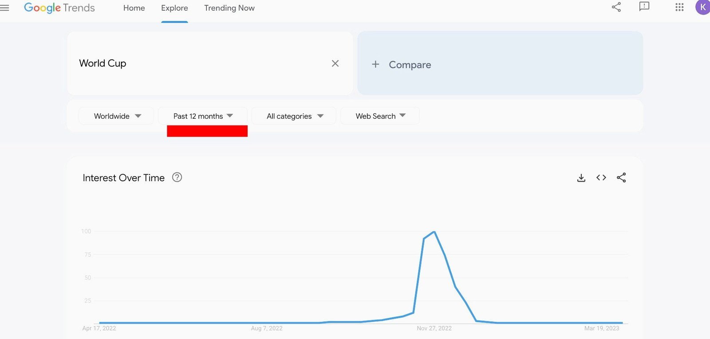The image size is (710, 339).
Task: Click the Apr 17, 2022 axis label
Action: coord(99,328)
